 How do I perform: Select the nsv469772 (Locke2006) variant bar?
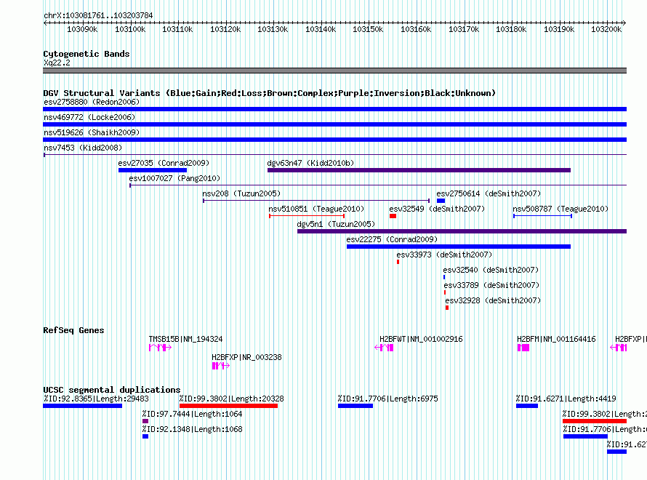click(x=334, y=124)
